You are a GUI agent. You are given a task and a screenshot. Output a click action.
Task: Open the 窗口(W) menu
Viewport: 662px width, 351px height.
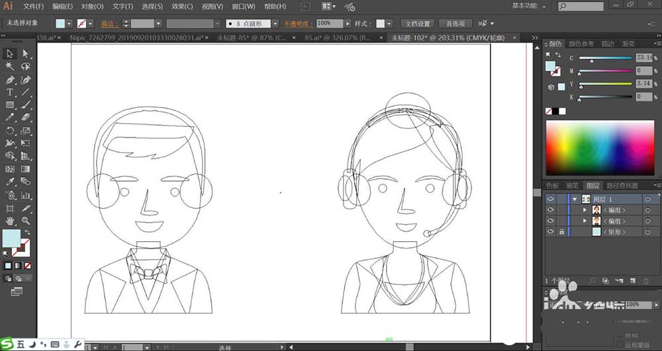[x=244, y=7]
